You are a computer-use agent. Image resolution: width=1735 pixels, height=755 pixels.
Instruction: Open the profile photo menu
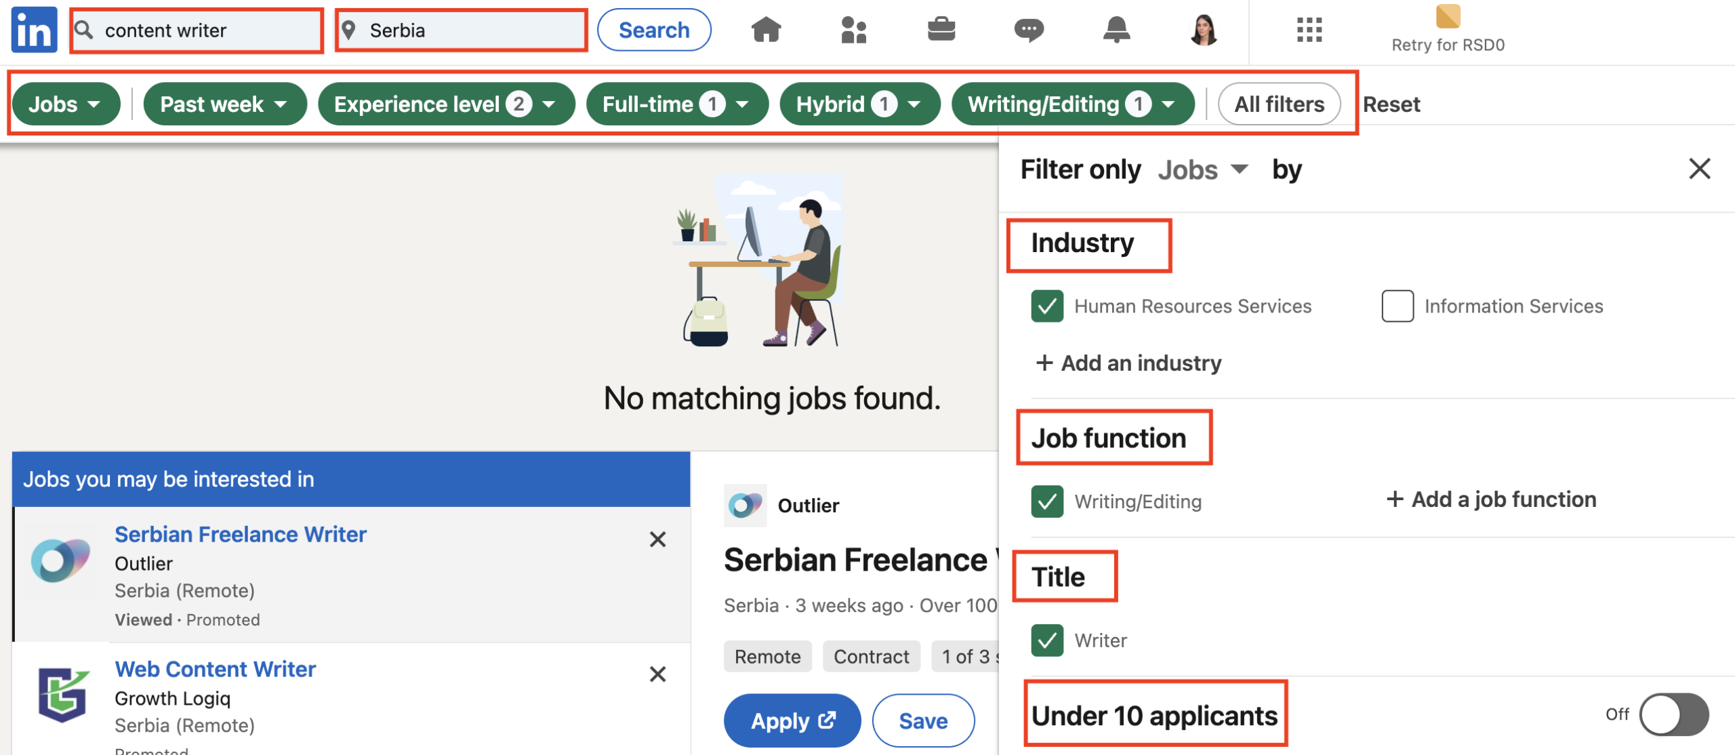pos(1201,30)
